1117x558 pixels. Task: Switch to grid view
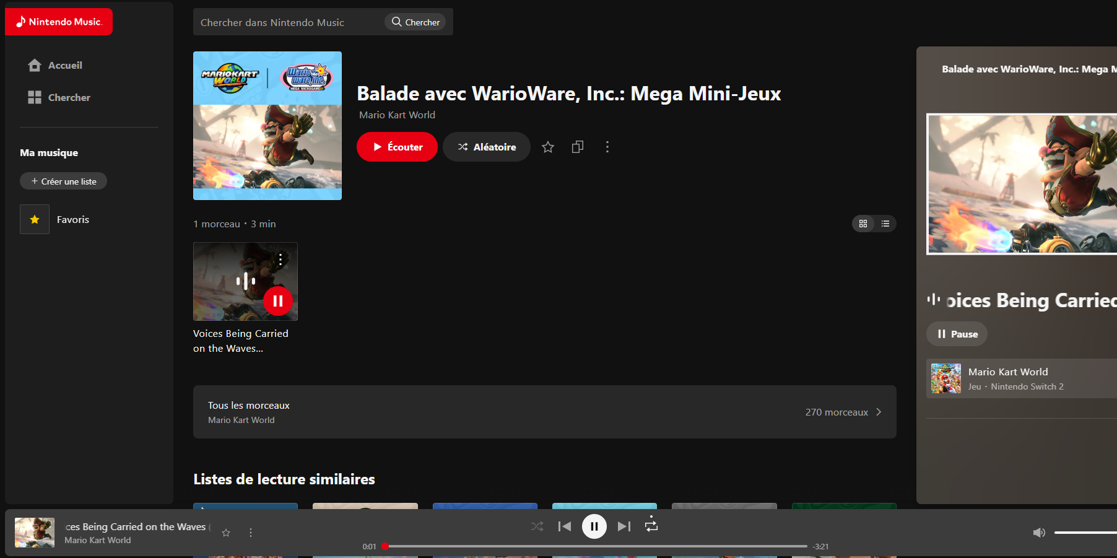click(863, 224)
